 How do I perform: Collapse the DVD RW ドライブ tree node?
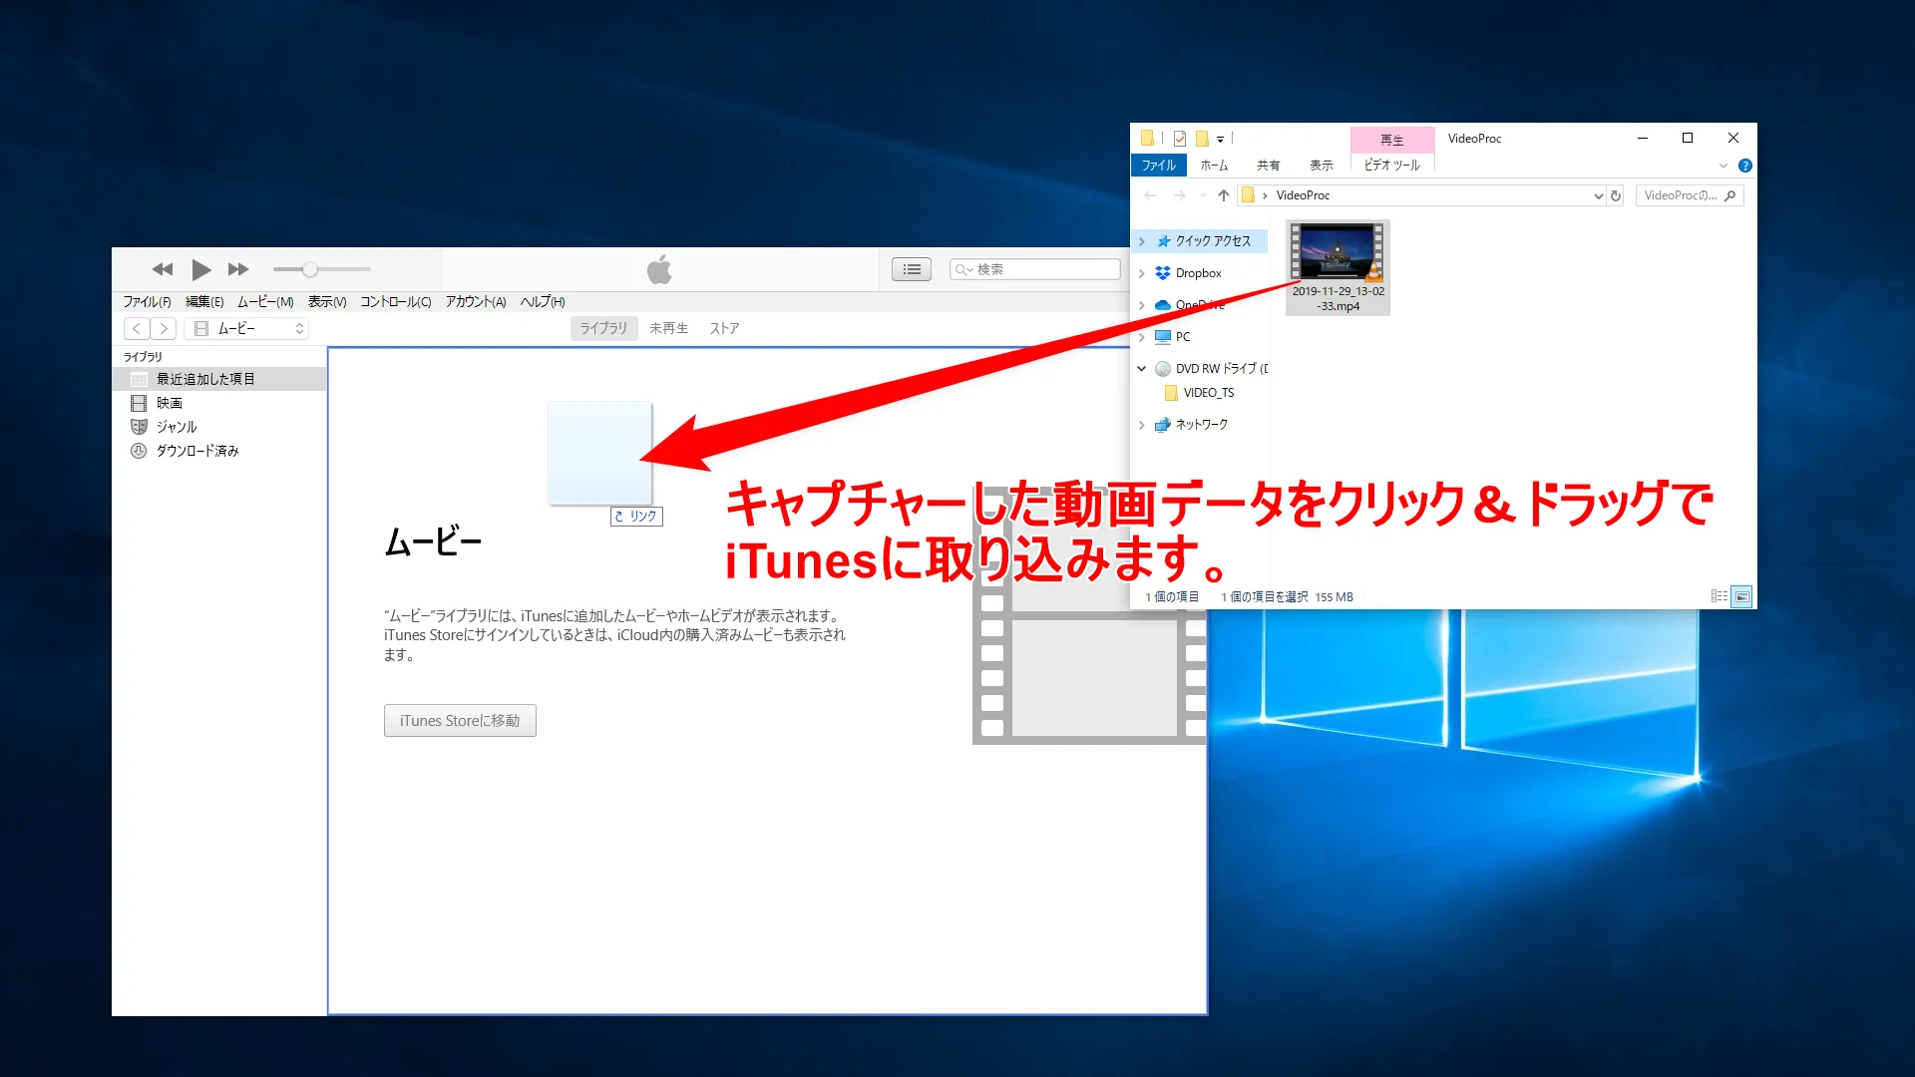click(x=1142, y=369)
